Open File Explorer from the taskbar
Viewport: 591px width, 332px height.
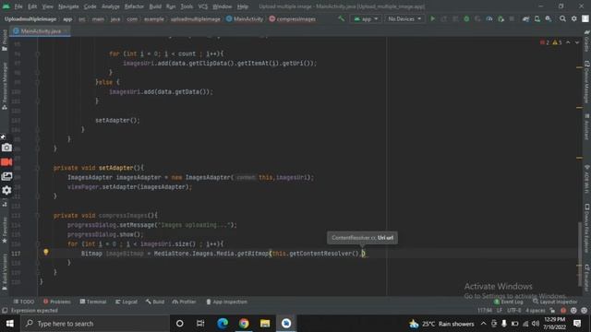(265, 324)
